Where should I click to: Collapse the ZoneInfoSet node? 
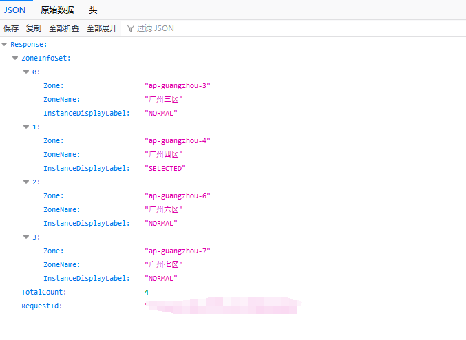pyautogui.click(x=15, y=59)
